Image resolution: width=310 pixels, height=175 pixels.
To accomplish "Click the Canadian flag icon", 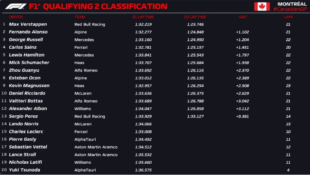I will click(x=262, y=7).
